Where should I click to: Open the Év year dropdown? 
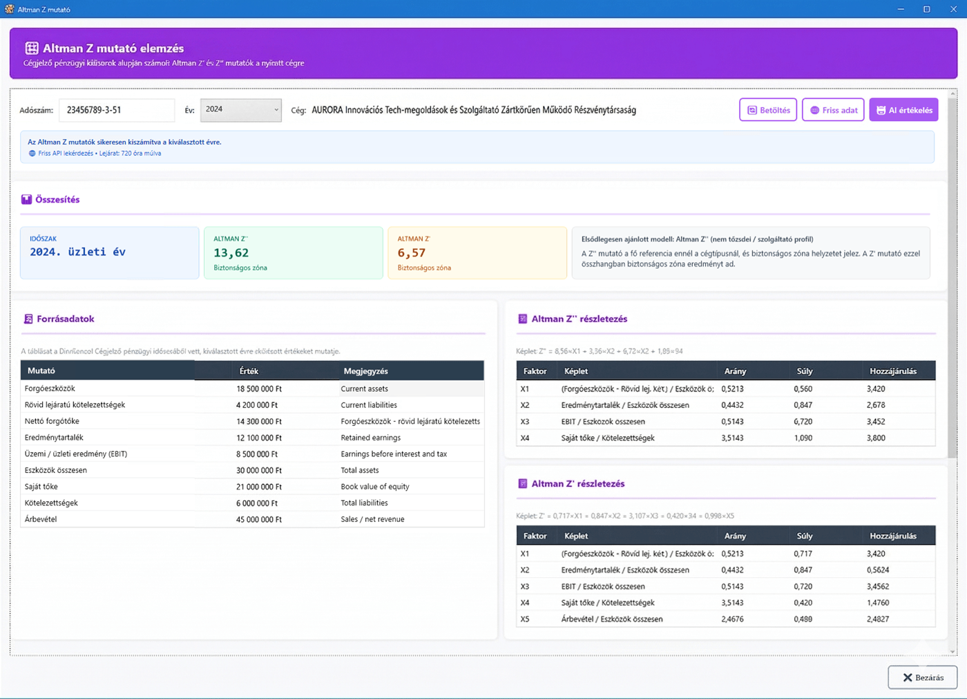tap(241, 110)
